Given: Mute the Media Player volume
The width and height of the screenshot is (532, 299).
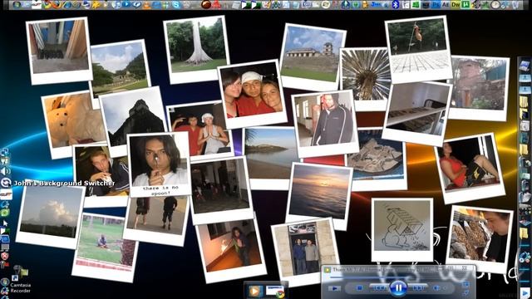Looking at the screenshot, I should click(436, 288).
